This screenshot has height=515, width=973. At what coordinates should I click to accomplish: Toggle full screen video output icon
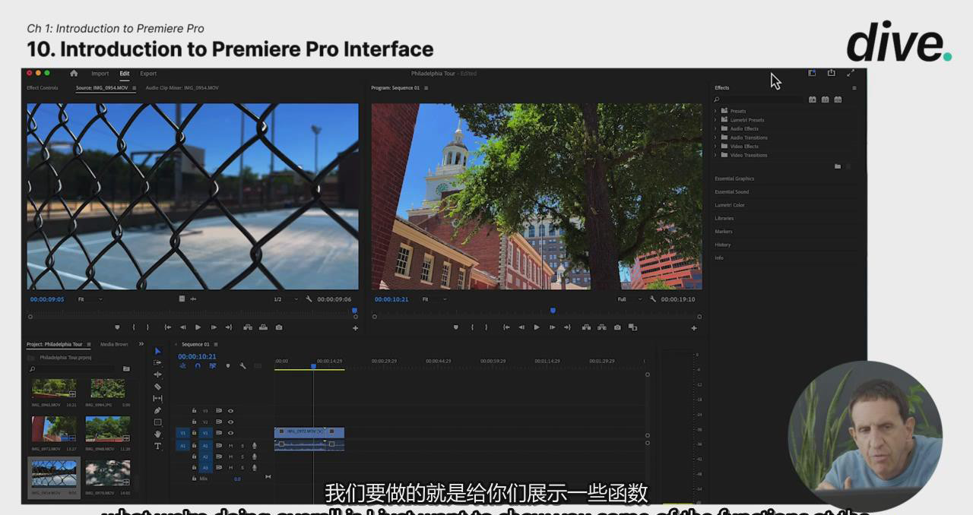851,73
